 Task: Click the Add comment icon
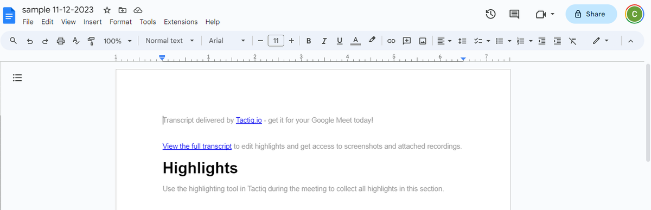coord(406,41)
